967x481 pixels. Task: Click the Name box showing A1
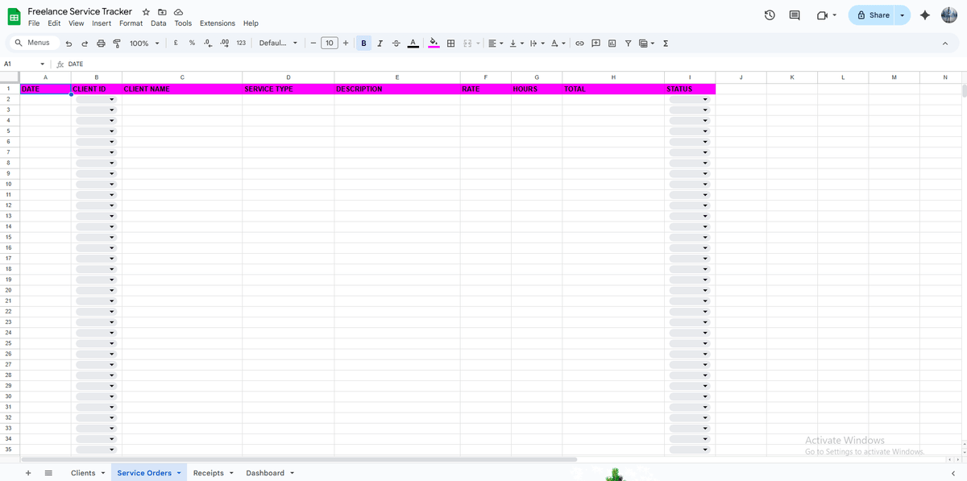click(x=24, y=64)
